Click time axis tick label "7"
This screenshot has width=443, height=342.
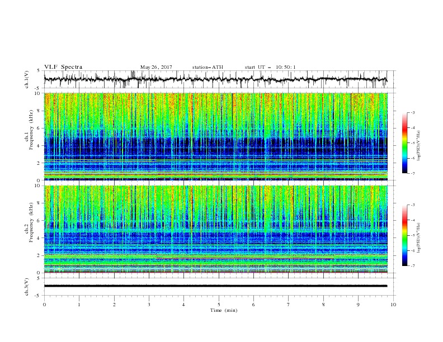tap(289, 305)
